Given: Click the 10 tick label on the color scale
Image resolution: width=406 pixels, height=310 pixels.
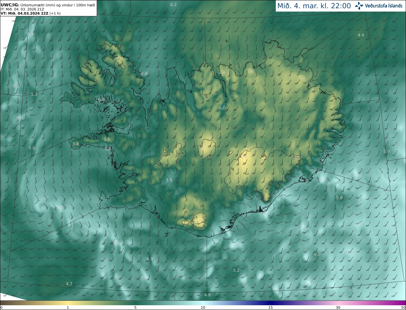Looking at the screenshot, I should click(203, 307).
